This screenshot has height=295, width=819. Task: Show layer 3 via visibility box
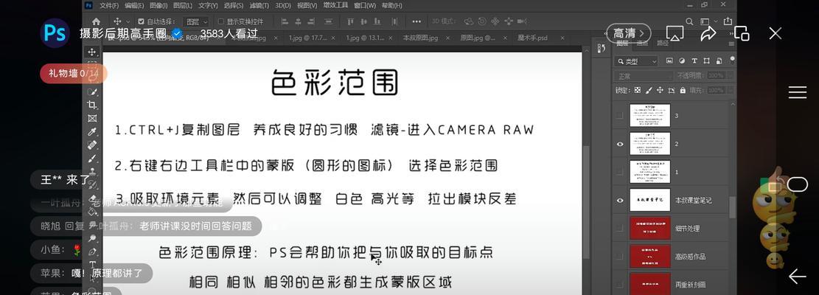pos(620,115)
